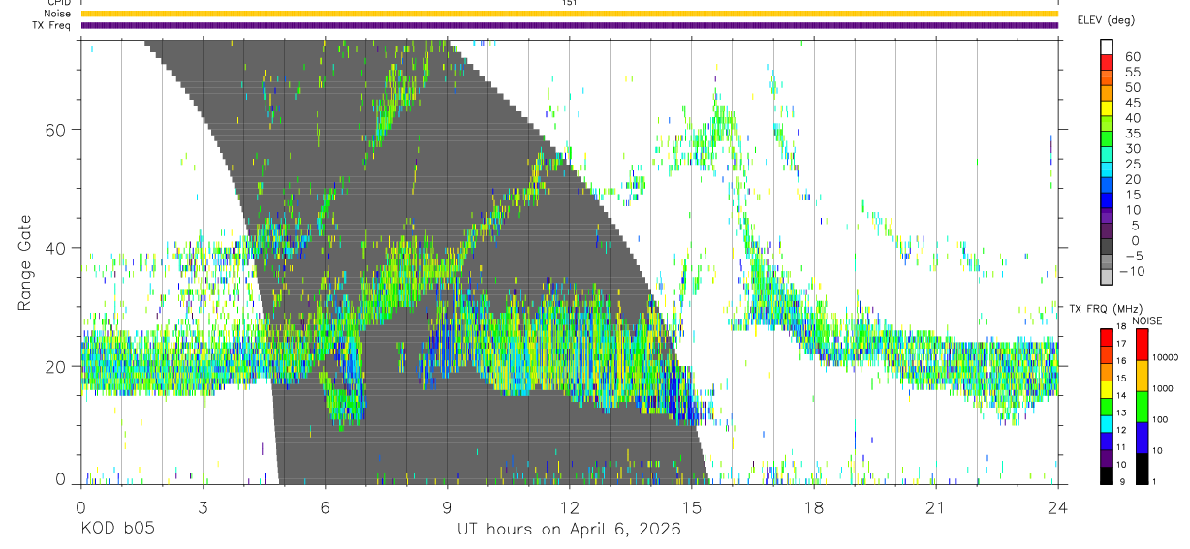Click the 'TX Freq' row label at top left
1190x549 pixels.
(51, 25)
